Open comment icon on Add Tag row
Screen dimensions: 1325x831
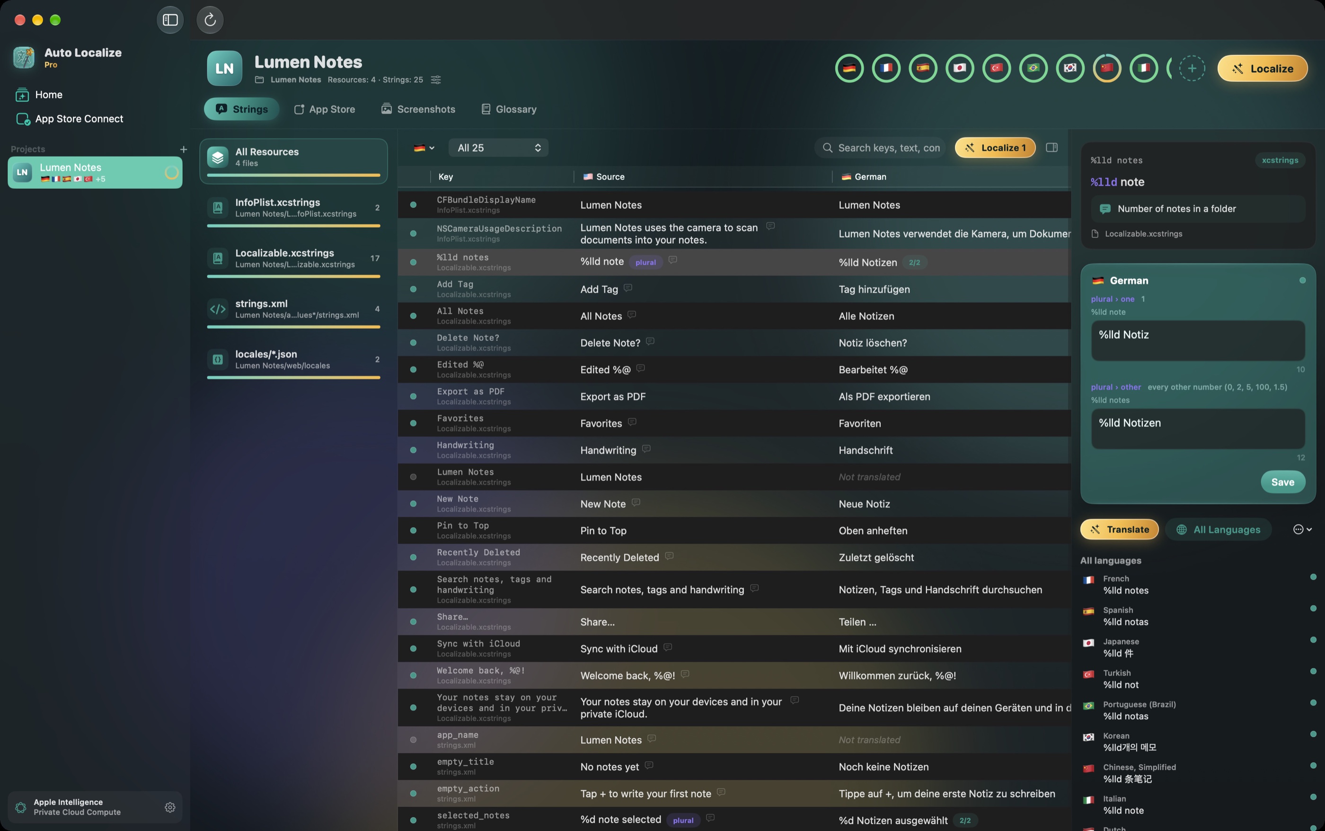coord(627,287)
